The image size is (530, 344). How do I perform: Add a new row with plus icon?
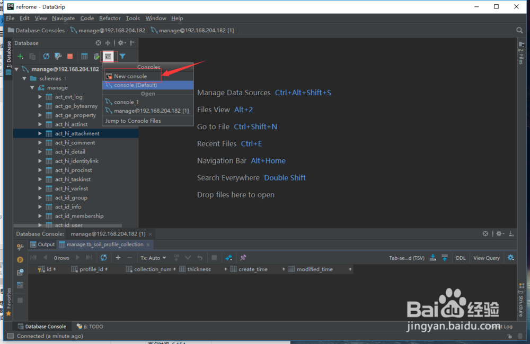[x=118, y=258]
